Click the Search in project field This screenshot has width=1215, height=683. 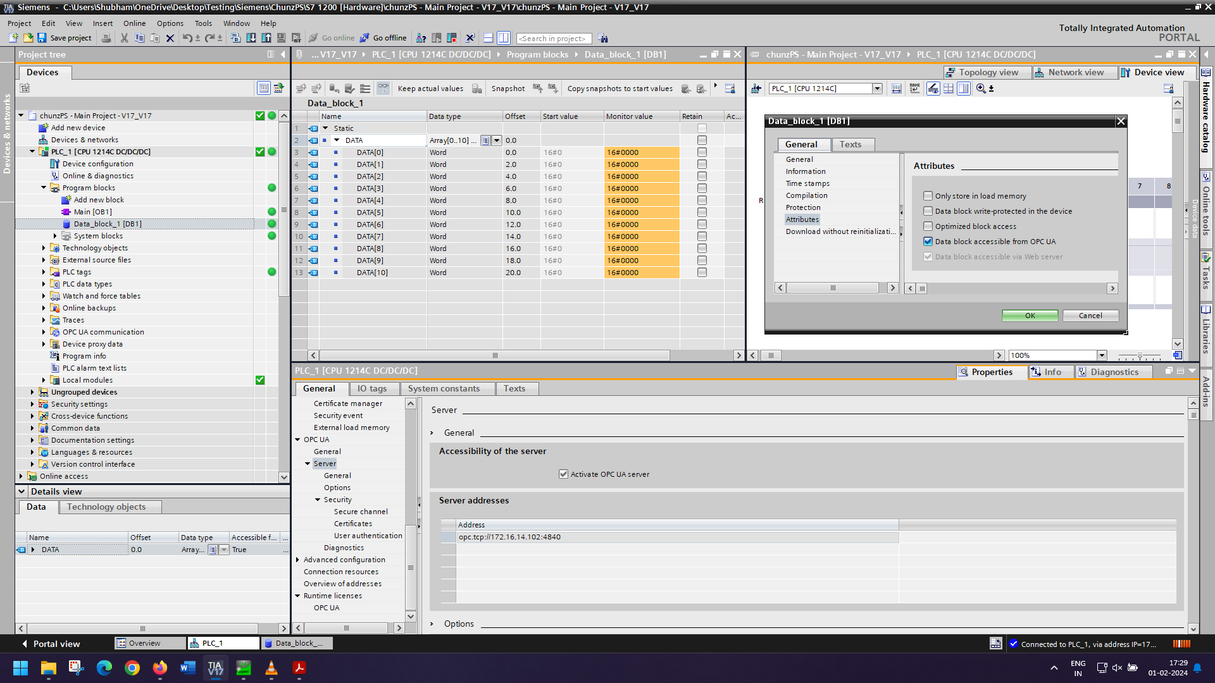click(554, 39)
